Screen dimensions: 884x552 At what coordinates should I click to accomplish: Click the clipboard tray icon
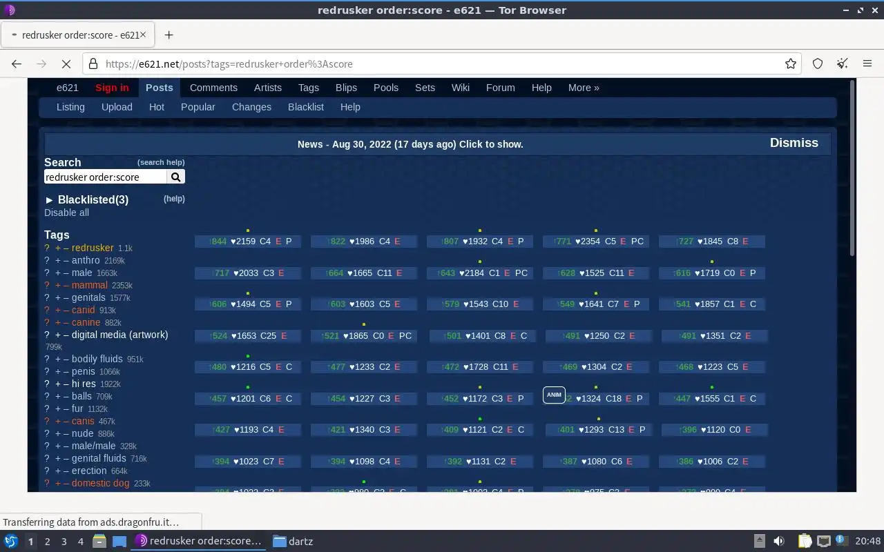pyautogui.click(x=805, y=541)
